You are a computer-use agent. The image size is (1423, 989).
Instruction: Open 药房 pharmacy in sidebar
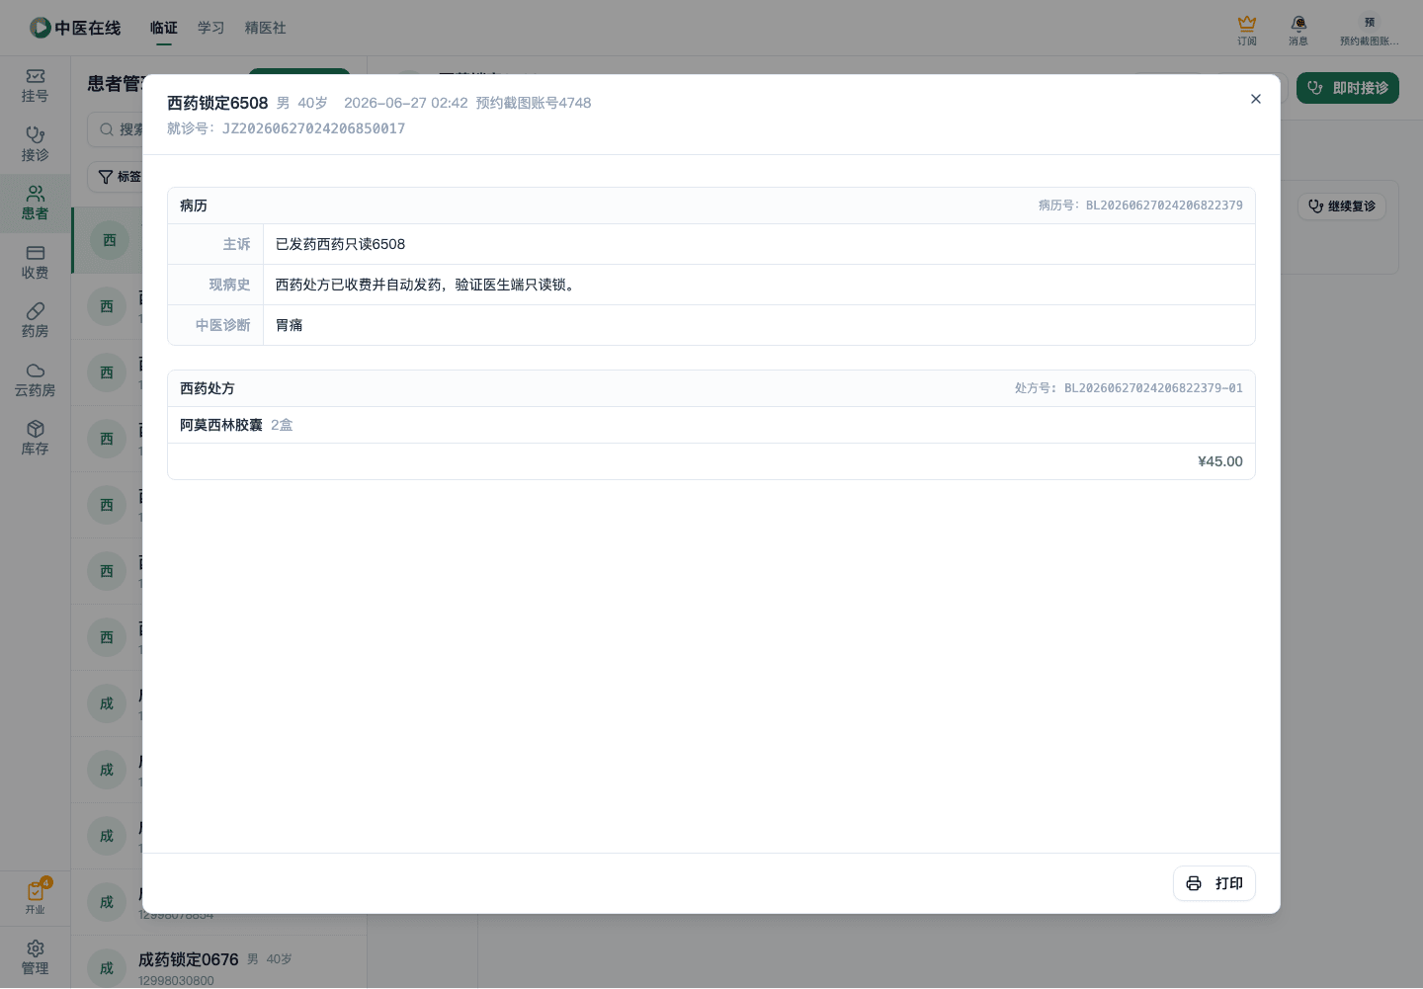(x=35, y=321)
